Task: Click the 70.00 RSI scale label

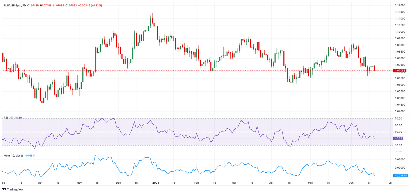Action: [398, 119]
